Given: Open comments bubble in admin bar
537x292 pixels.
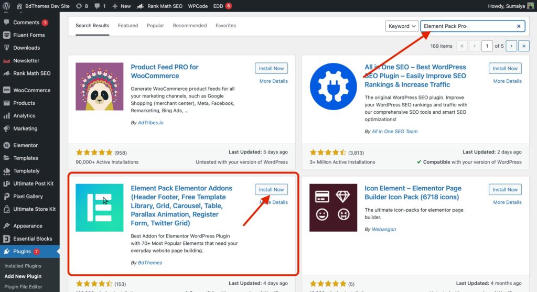Looking at the screenshot, I should [x=100, y=6].
